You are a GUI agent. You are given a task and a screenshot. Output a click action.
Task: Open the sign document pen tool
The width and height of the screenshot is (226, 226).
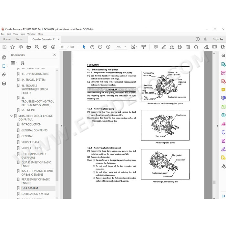click(172, 47)
